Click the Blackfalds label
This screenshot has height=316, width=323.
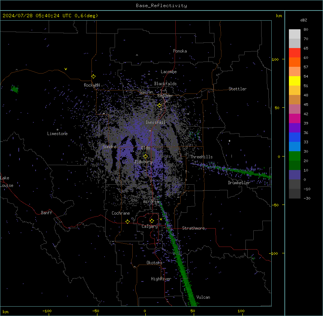165,84
